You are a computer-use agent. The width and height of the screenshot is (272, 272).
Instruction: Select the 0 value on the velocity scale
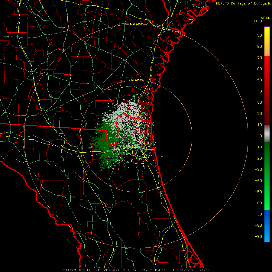(261, 136)
